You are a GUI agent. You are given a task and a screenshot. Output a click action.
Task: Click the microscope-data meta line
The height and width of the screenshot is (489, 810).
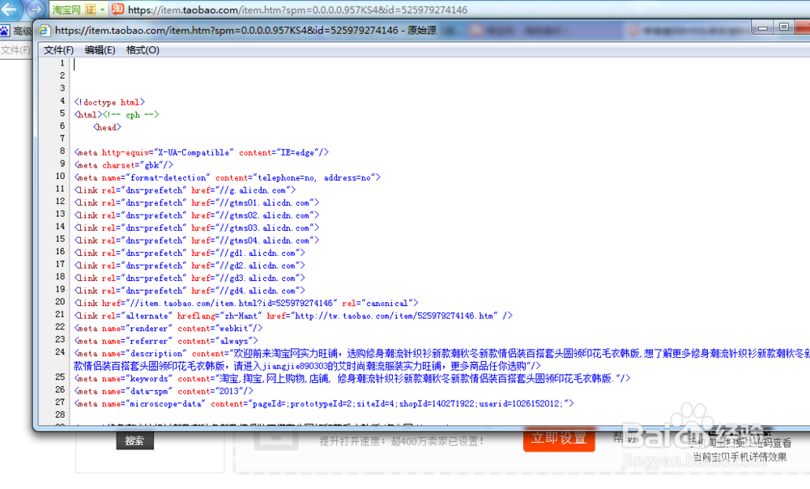(324, 404)
